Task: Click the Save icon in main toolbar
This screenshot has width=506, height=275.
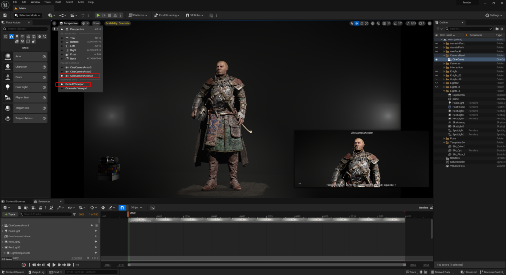Action: [5, 15]
